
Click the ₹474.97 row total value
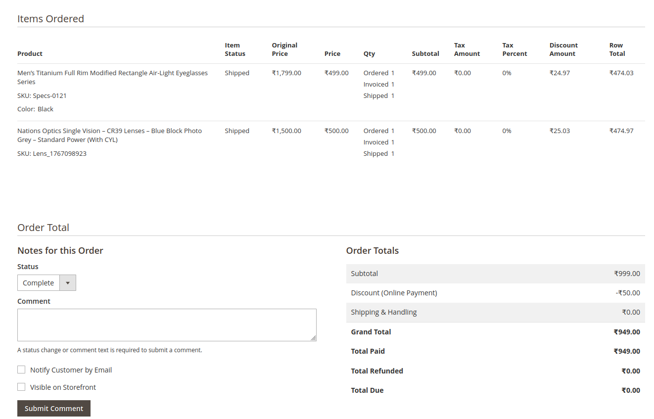pyautogui.click(x=621, y=131)
